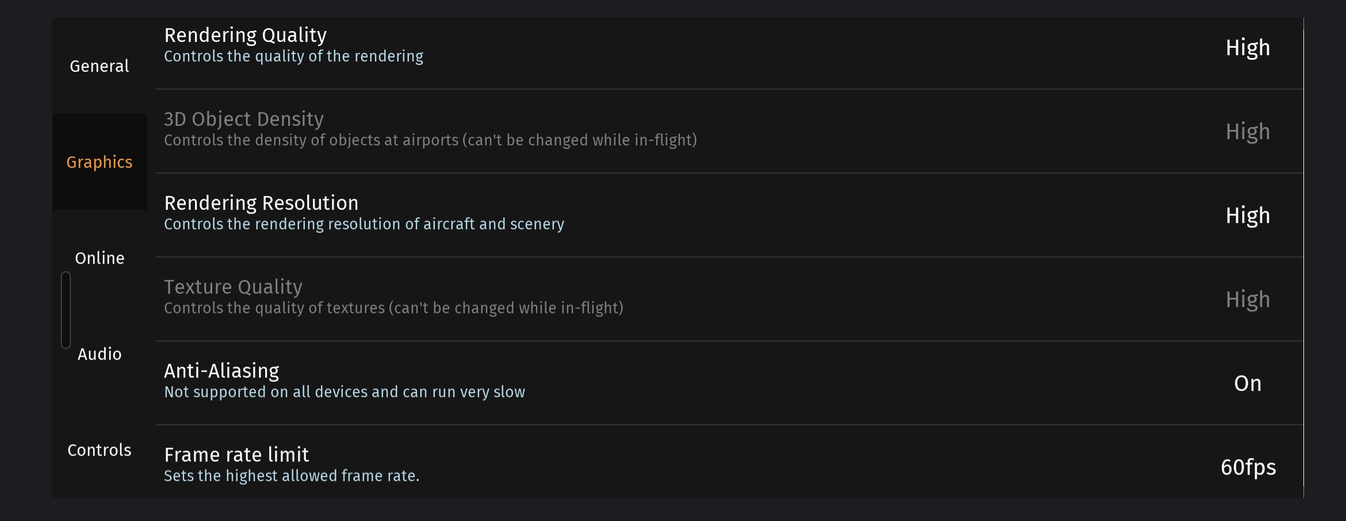
Task: Switch to the Online settings tab
Action: click(100, 258)
